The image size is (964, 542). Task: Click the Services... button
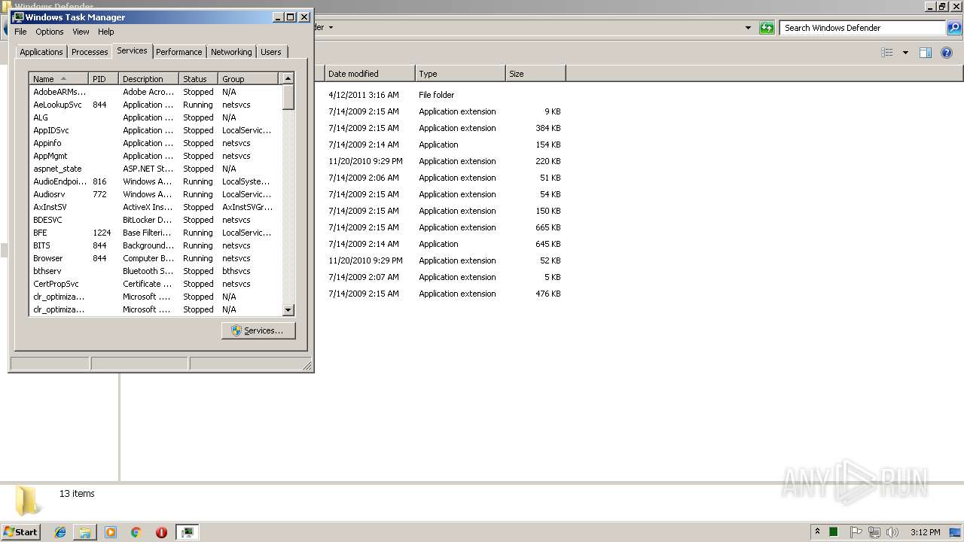pos(258,330)
